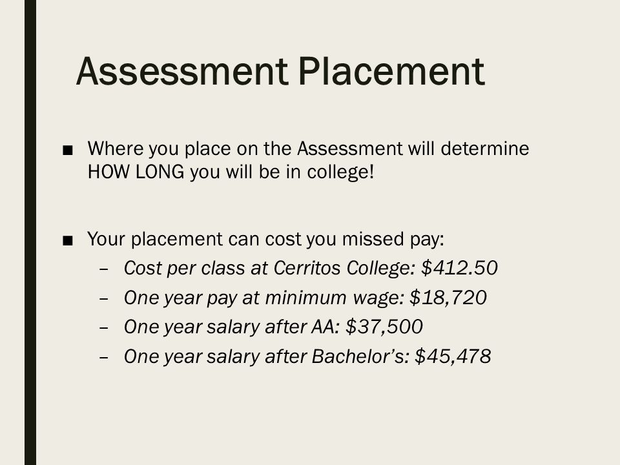Select the first square bullet marker

pyautogui.click(x=68, y=150)
